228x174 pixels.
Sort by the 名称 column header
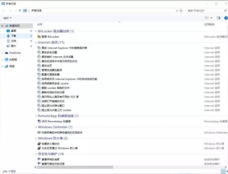tap(40, 24)
